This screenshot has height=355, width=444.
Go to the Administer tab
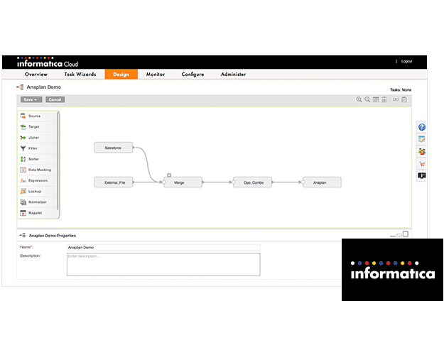click(233, 74)
